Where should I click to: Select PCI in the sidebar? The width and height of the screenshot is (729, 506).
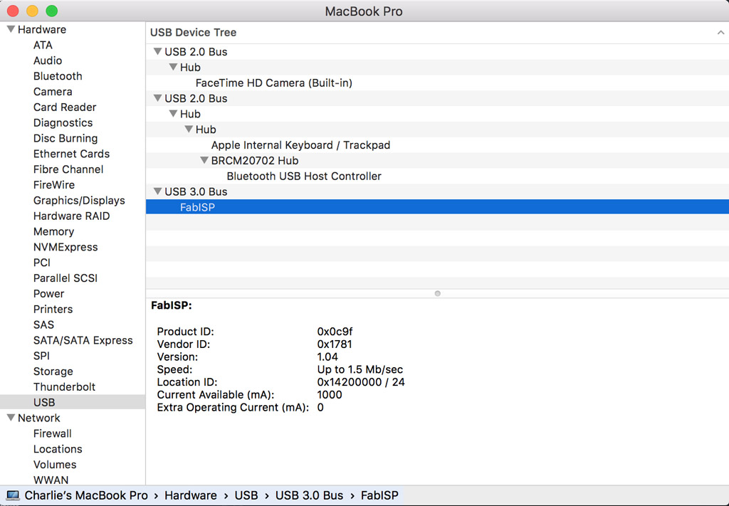(x=42, y=263)
